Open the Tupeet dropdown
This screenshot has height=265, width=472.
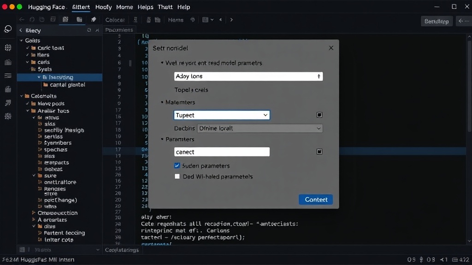pyautogui.click(x=222, y=115)
